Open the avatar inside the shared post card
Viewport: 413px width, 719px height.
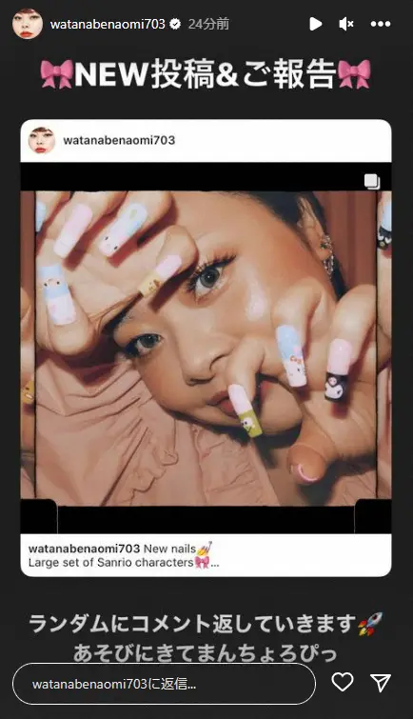[x=42, y=140]
